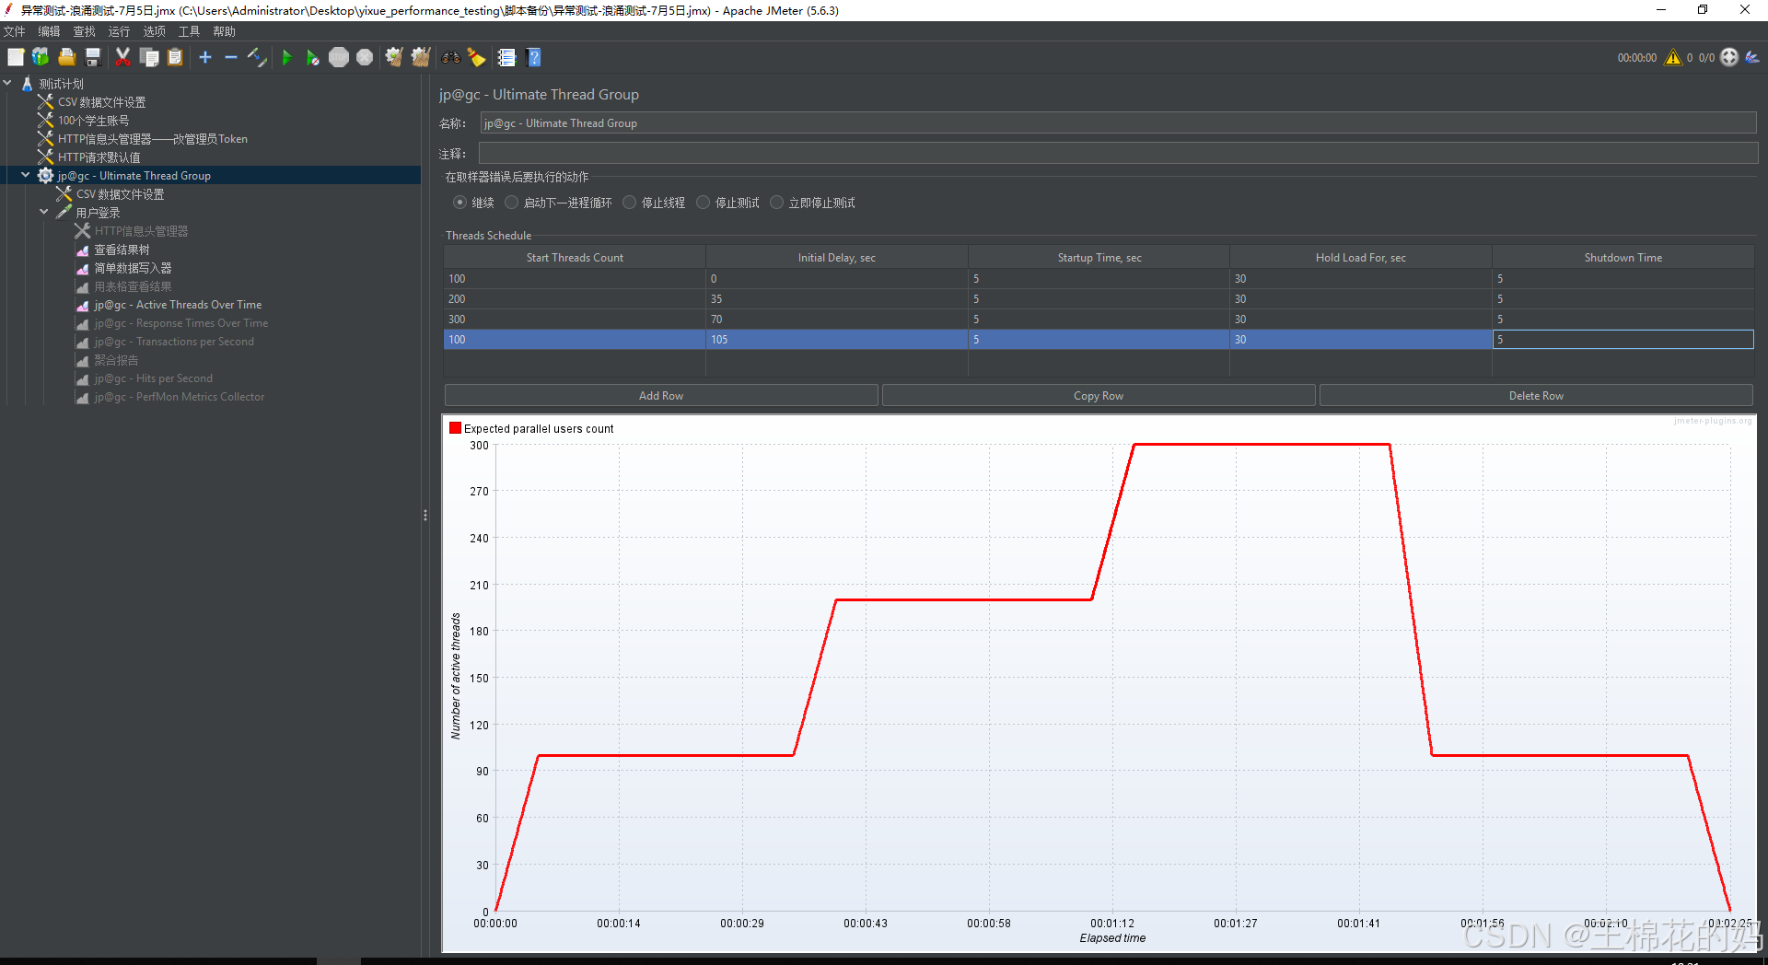Collapse all nodes with the minus icon
The height and width of the screenshot is (965, 1768).
point(231,57)
